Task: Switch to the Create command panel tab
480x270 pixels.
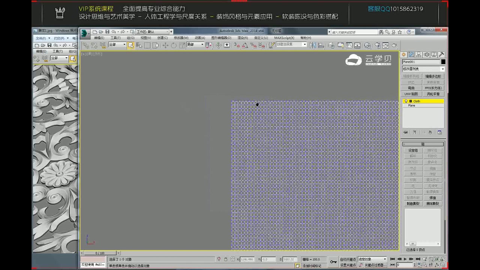Action: [x=403, y=55]
